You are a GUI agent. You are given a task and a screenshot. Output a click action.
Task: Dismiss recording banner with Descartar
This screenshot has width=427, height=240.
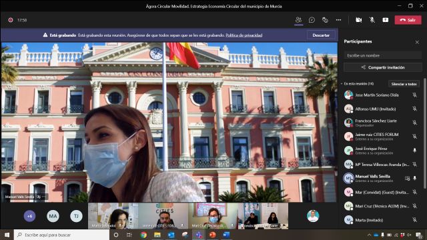pyautogui.click(x=321, y=35)
